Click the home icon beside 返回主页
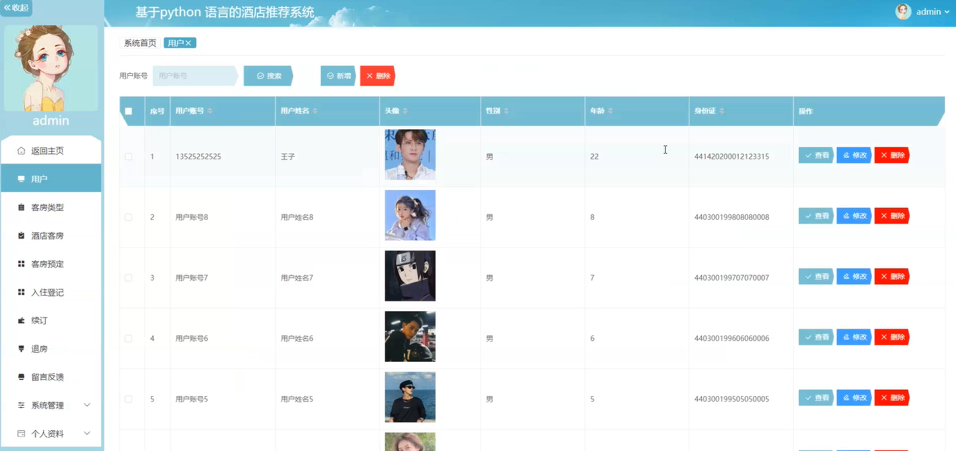Screen dimensions: 956x451 21,150
